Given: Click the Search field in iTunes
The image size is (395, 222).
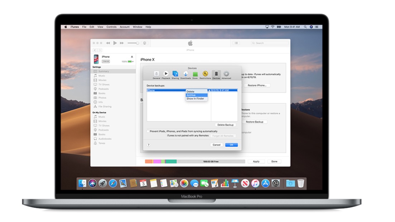Looking at the screenshot, I should point(270,43).
